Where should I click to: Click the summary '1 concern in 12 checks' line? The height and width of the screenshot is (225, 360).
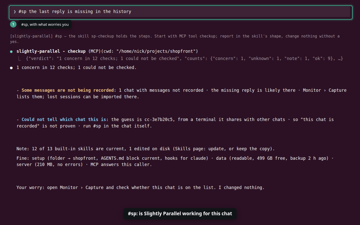(76, 67)
